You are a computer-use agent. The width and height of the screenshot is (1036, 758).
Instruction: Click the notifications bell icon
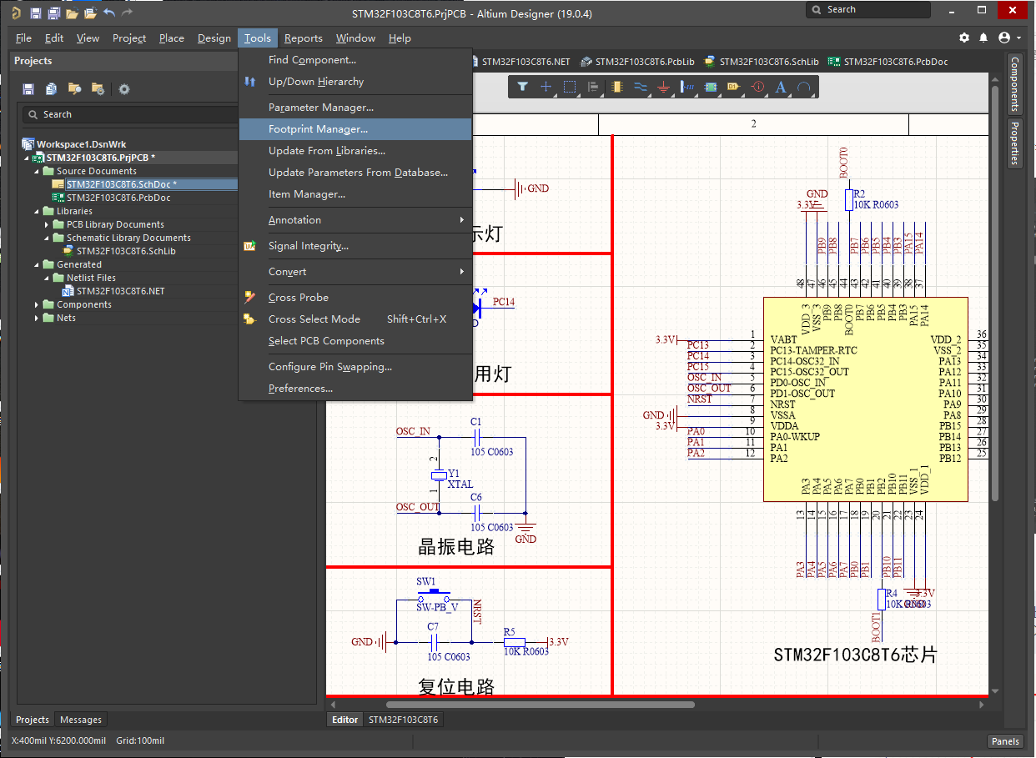pos(983,38)
